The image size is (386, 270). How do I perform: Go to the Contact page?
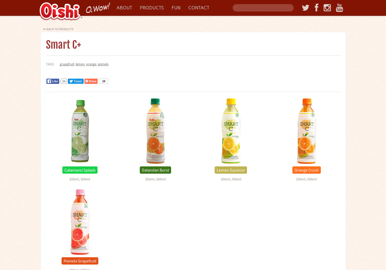click(199, 8)
